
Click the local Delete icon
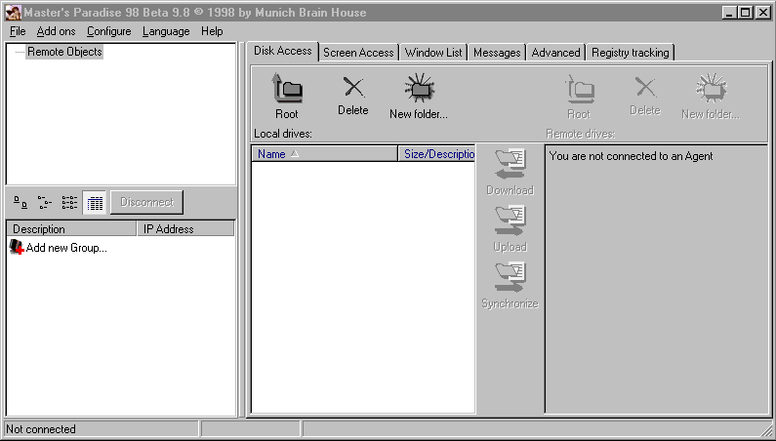[352, 89]
